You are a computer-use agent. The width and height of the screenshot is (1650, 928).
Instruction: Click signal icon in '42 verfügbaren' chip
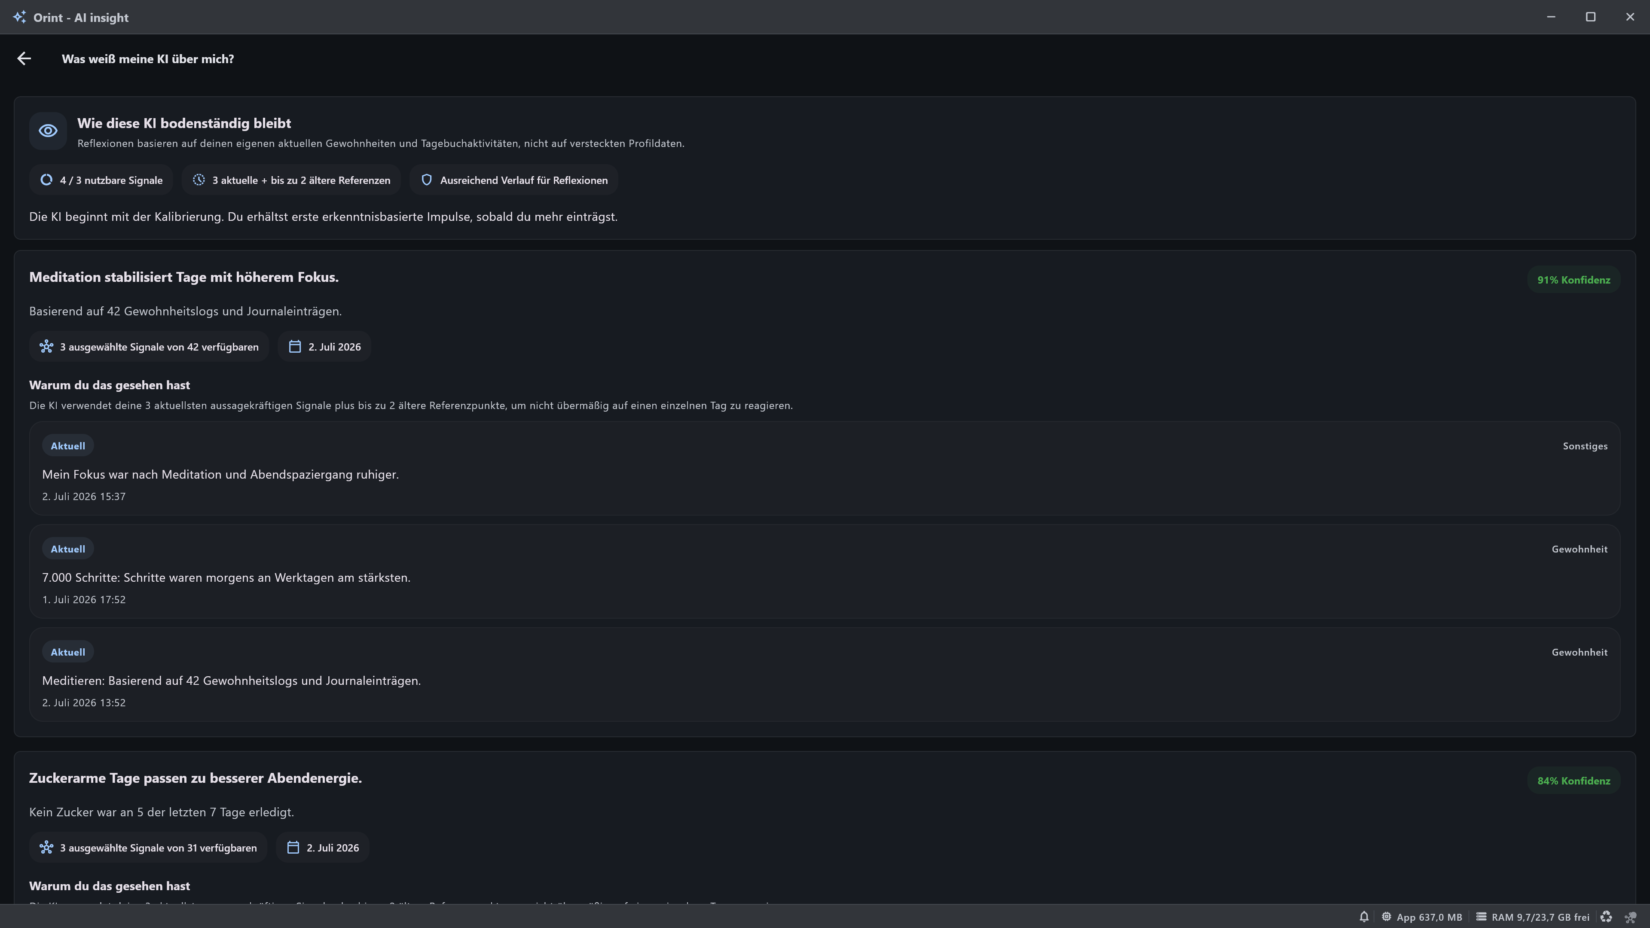tap(46, 346)
